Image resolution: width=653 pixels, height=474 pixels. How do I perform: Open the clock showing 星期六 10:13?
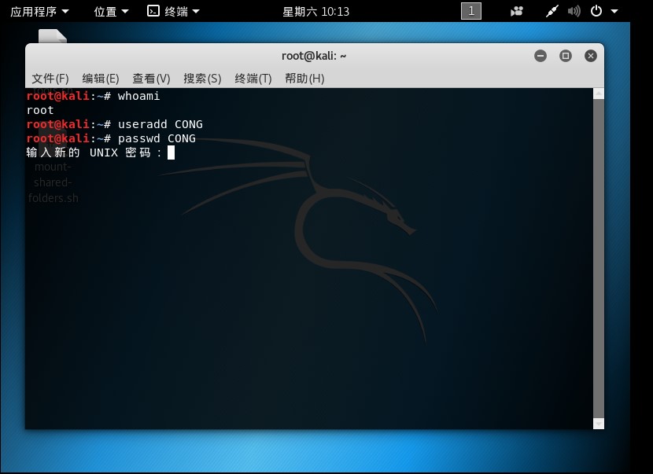coord(315,11)
